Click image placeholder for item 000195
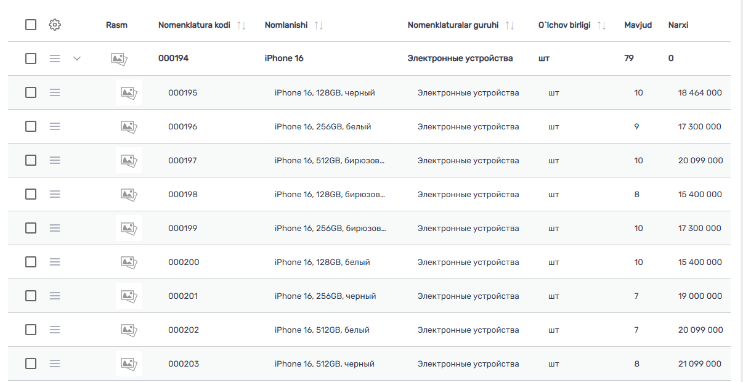Image resolution: width=743 pixels, height=382 pixels. (x=129, y=92)
